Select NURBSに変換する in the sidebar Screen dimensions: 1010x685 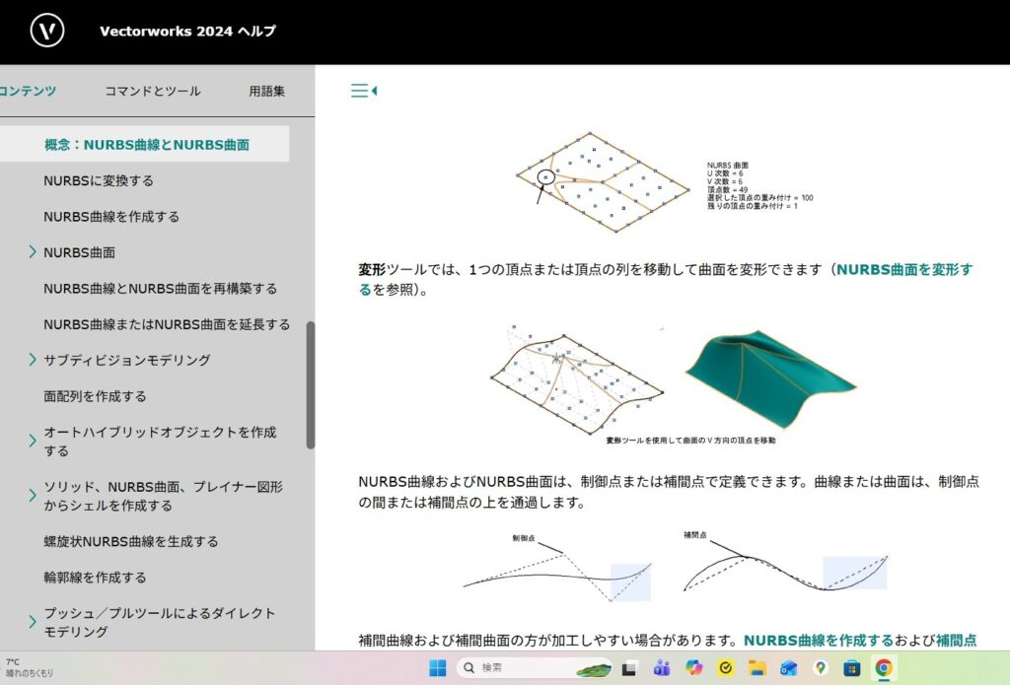pyautogui.click(x=99, y=180)
